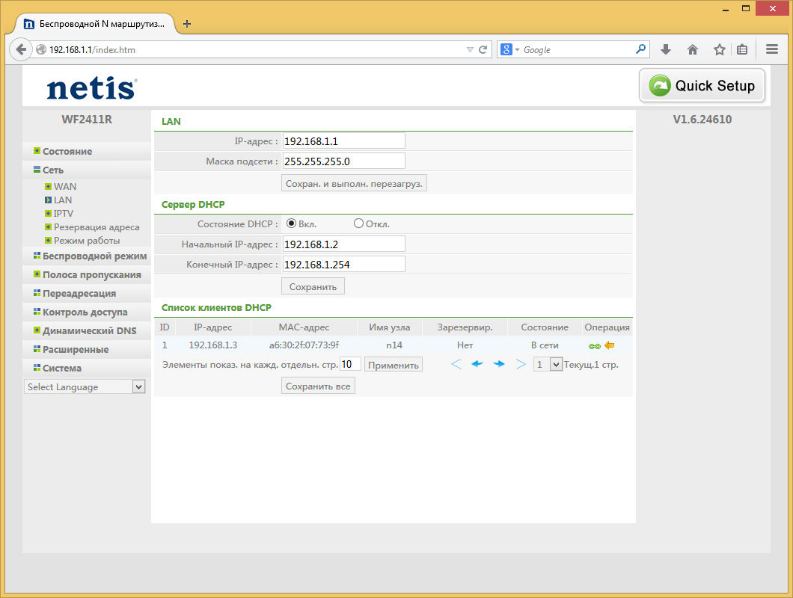The image size is (793, 598).
Task: Click the MAC-адрес column header
Action: coord(304,327)
